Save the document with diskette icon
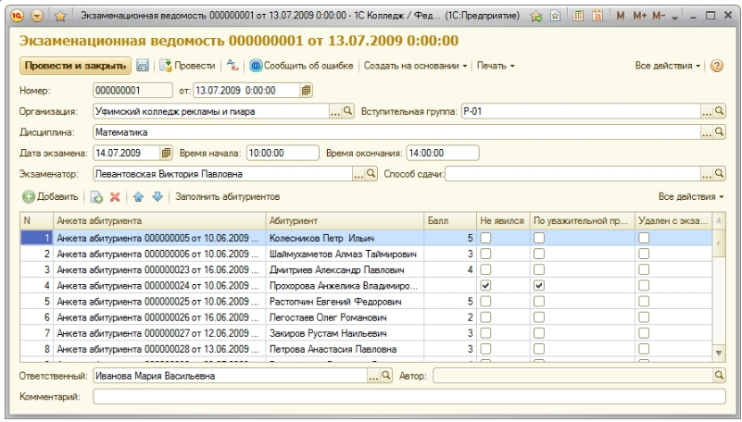742x422 pixels. pyautogui.click(x=143, y=66)
